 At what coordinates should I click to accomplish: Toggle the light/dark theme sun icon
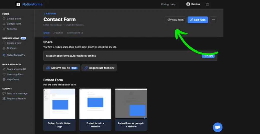coord(207,4)
